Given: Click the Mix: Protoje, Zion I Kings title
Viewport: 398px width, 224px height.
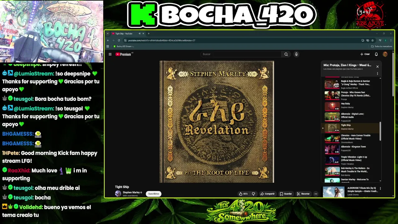Looking at the screenshot, I should (347, 65).
